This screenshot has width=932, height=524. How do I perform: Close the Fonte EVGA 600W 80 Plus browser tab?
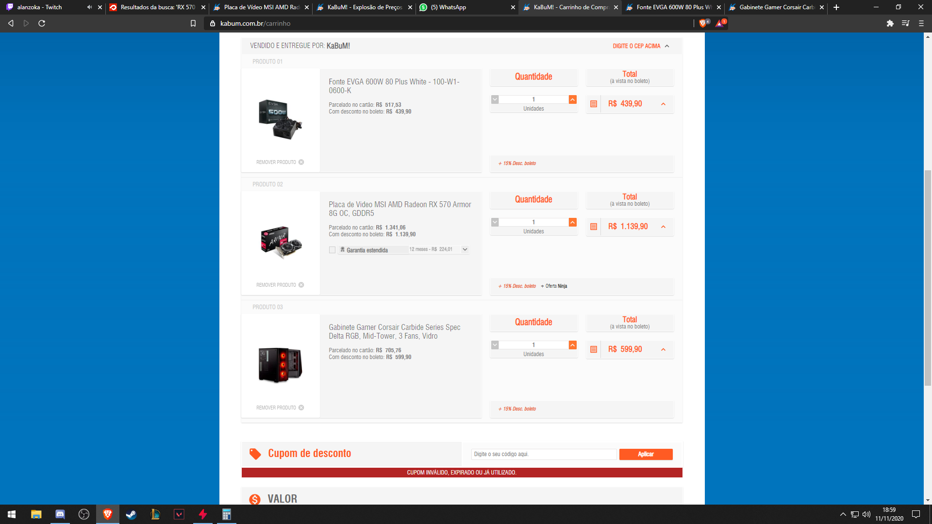[719, 7]
